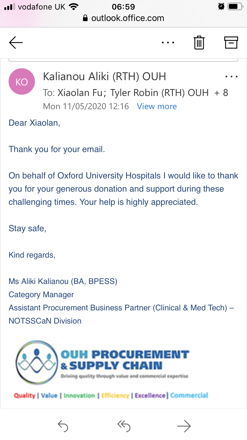Forward this email
Image resolution: width=247 pixels, height=440 pixels.
184,426
